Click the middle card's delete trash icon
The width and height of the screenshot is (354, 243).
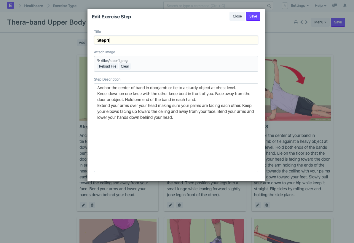coord(179,205)
